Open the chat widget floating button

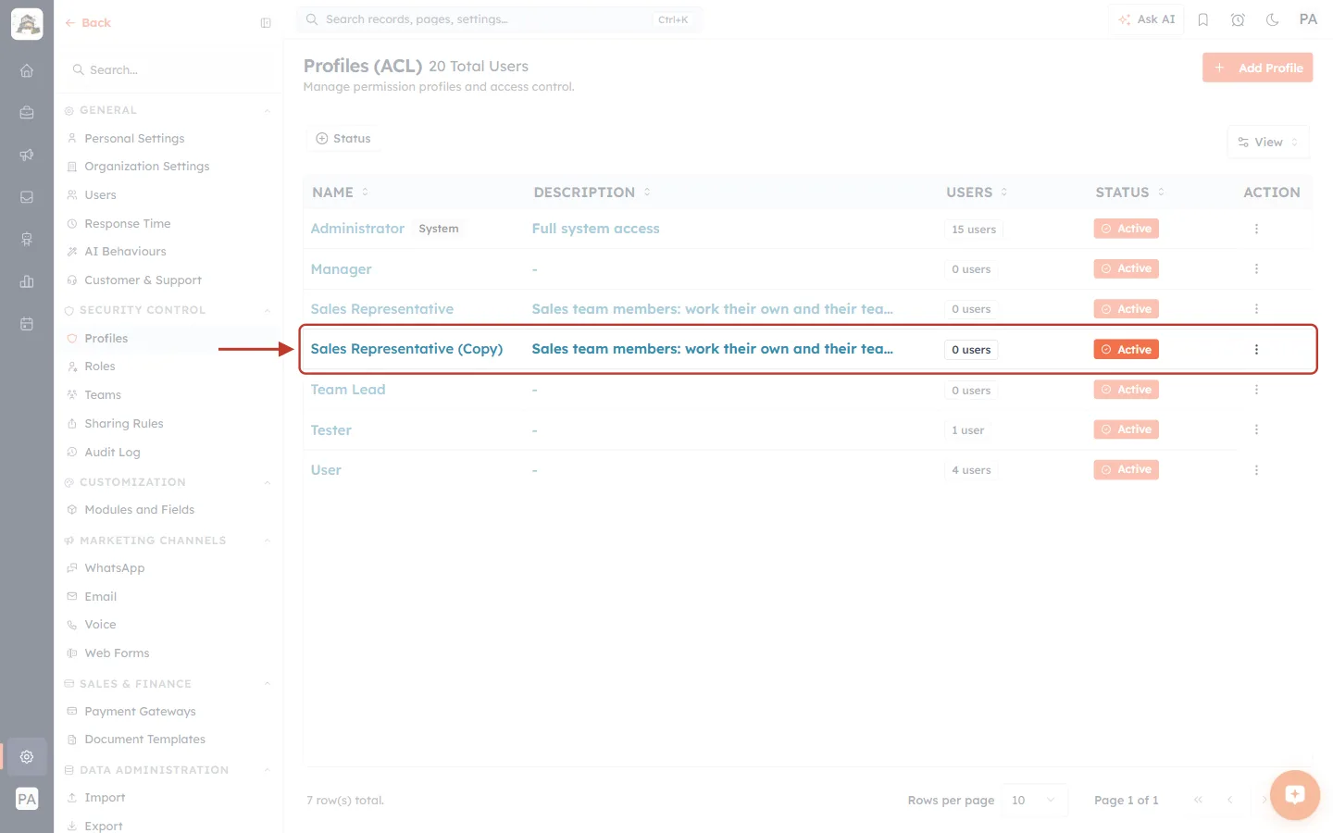click(x=1295, y=795)
